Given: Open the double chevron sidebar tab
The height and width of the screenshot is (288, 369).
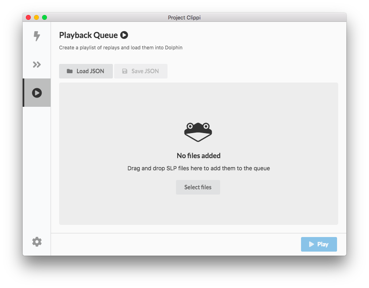Looking at the screenshot, I should point(37,64).
